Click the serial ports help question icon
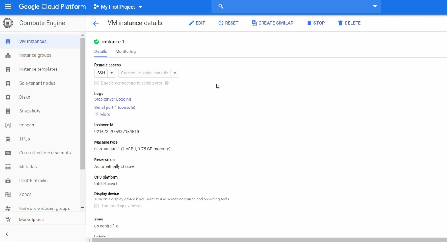 (166, 83)
